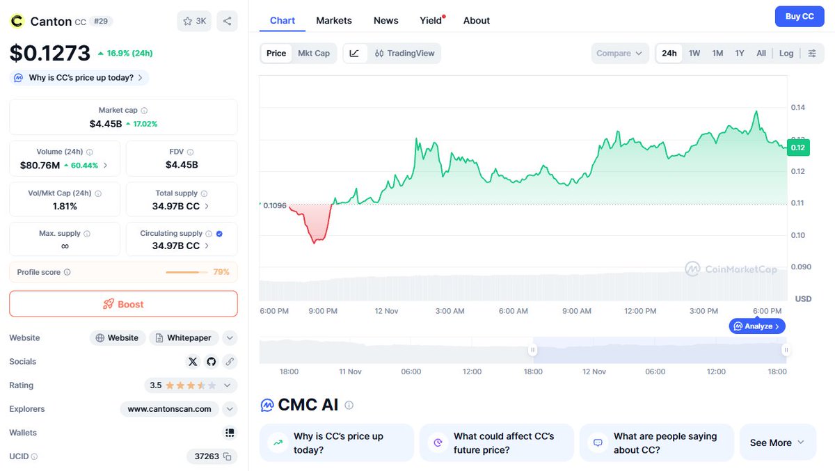Image resolution: width=835 pixels, height=471 pixels.
Task: Select 'What are people saying about CC?' card
Action: point(657,442)
